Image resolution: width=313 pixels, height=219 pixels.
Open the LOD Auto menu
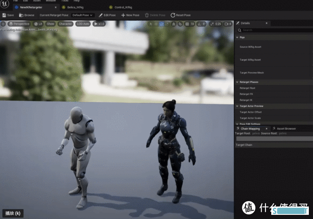pyautogui.click(x=83, y=24)
